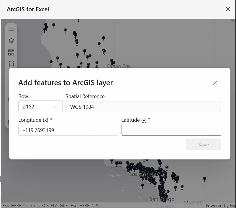This screenshot has height=208, width=236.
Task: Open the map hamburger menu
Action: click(11, 29)
